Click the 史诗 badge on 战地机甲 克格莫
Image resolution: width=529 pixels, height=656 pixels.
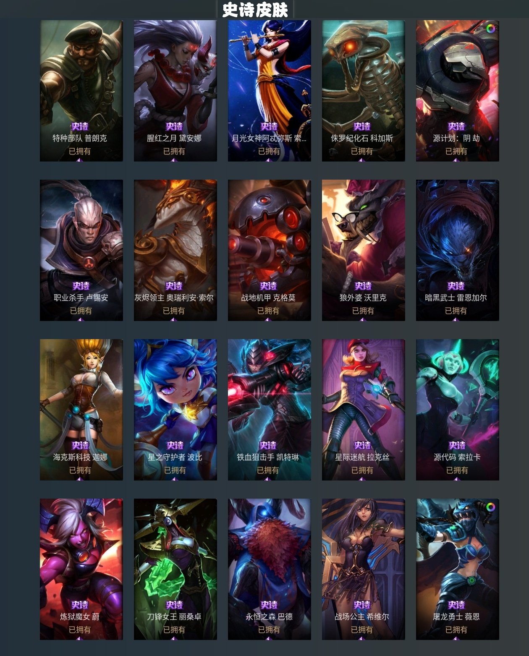pos(268,286)
